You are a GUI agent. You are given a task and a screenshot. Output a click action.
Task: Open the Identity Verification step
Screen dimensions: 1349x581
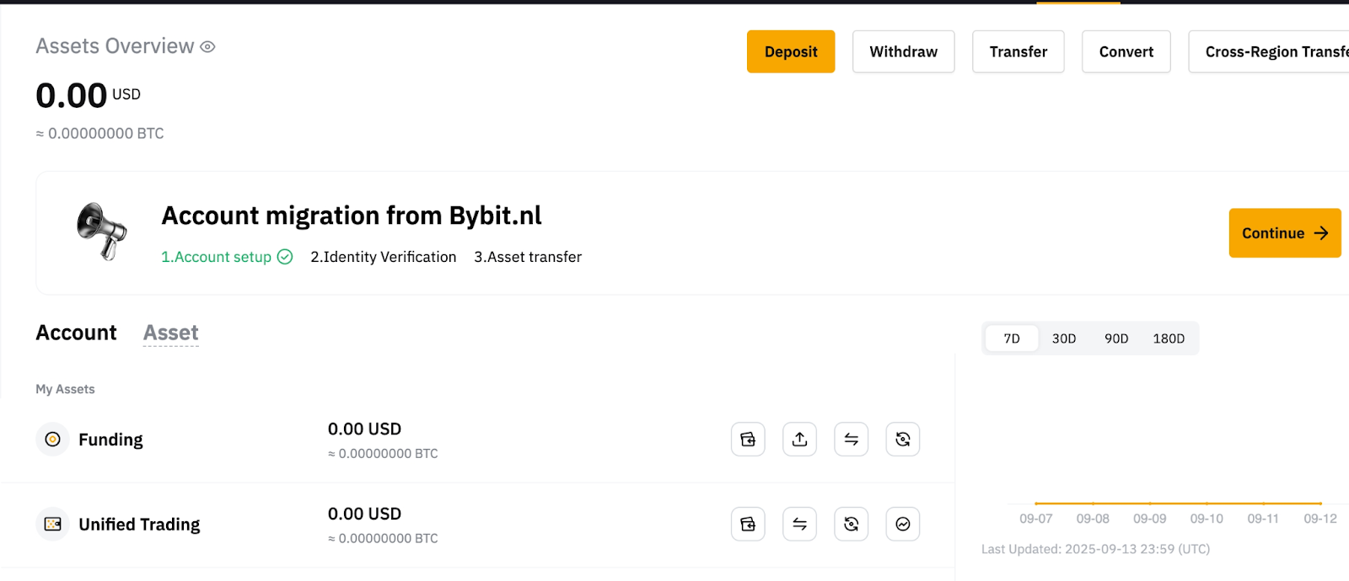[383, 257]
